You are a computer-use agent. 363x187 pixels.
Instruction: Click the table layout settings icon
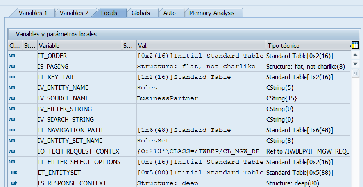click(x=355, y=45)
